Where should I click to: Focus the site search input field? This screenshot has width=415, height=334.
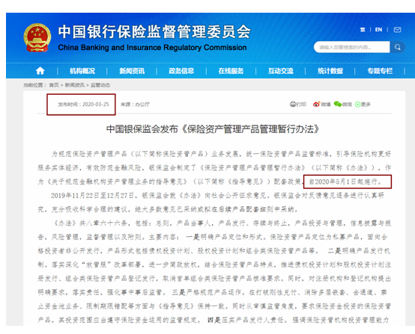tap(352, 47)
